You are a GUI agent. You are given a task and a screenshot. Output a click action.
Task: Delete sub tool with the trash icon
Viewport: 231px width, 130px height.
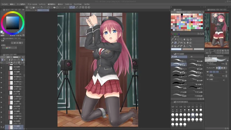click(203, 99)
